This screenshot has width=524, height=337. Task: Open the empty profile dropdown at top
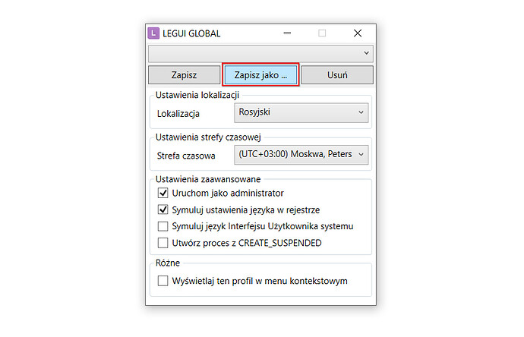pyautogui.click(x=260, y=53)
